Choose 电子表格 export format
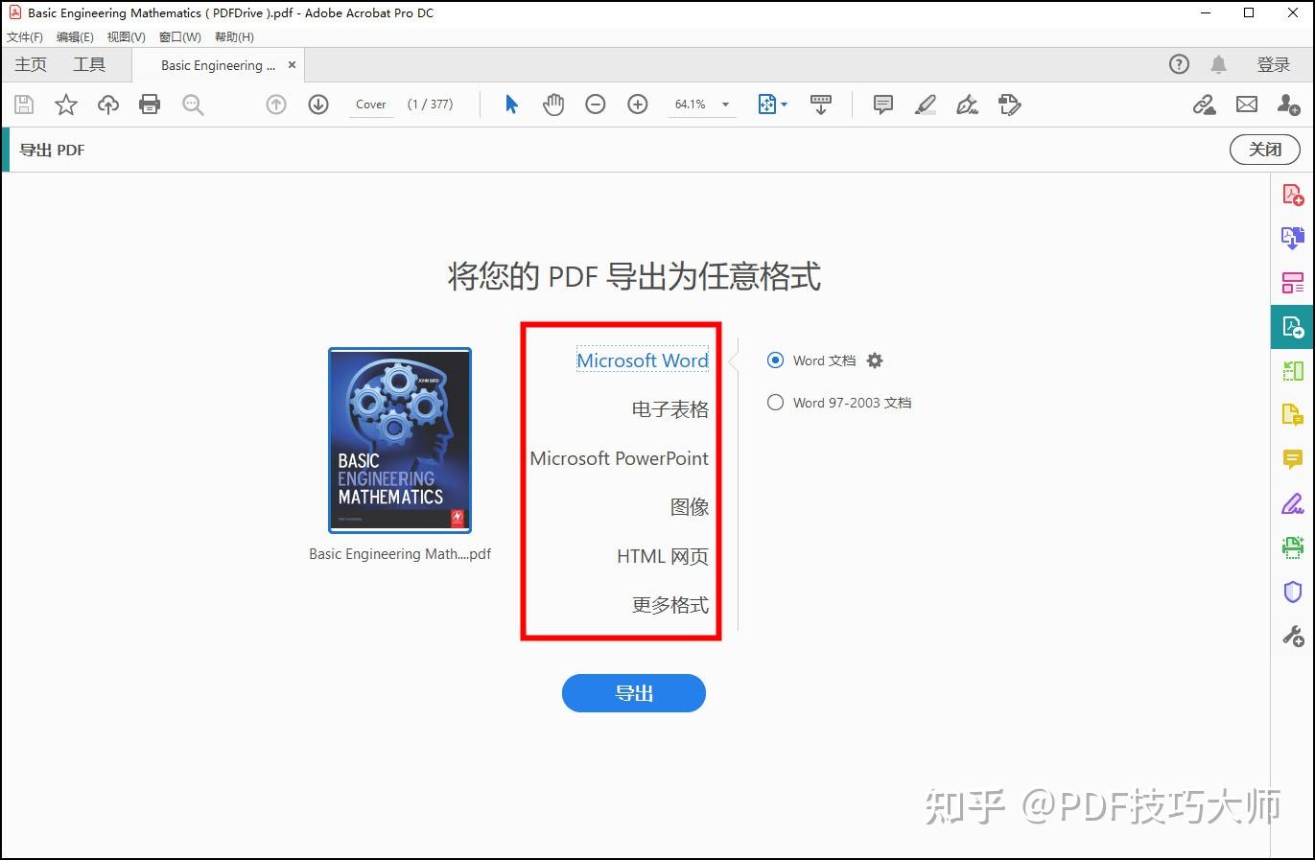1315x860 pixels. coord(669,409)
